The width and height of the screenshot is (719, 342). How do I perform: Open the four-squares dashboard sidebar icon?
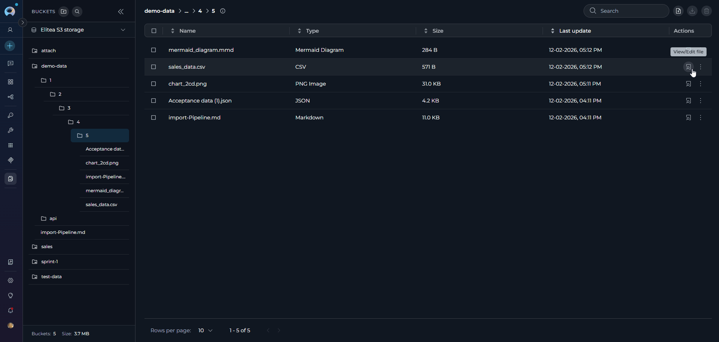[11, 82]
